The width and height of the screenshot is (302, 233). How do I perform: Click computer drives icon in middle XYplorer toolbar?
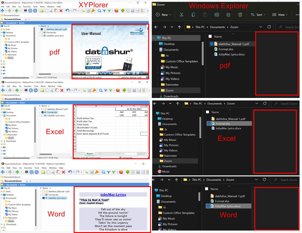pos(26,90)
